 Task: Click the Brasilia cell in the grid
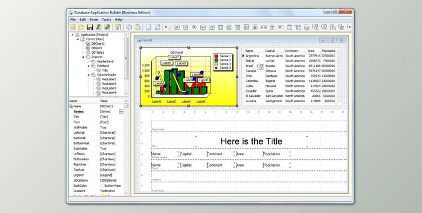270,66
